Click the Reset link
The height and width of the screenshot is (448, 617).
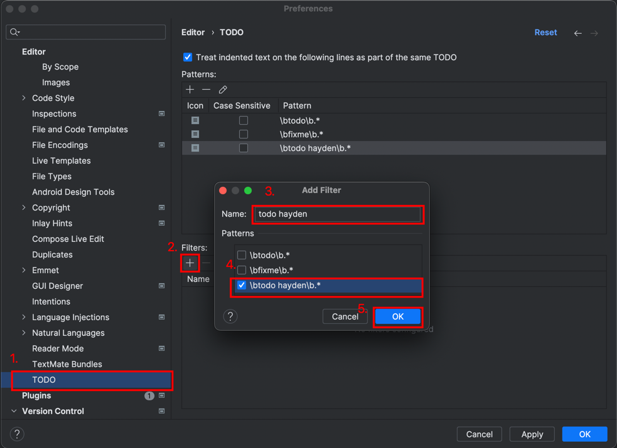545,32
